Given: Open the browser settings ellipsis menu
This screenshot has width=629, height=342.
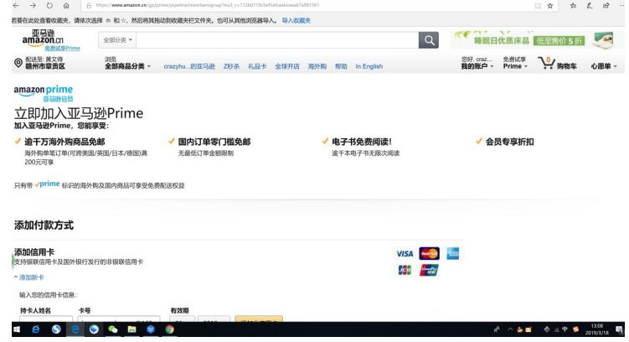Looking at the screenshot, I should pos(621,6).
